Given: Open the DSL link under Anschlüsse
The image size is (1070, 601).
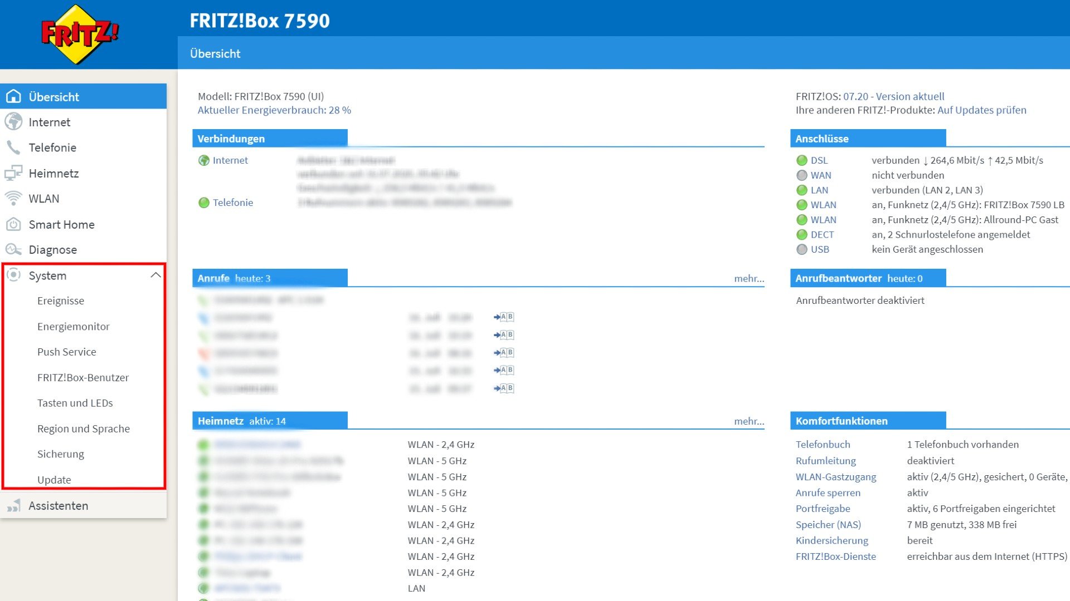Looking at the screenshot, I should point(819,160).
